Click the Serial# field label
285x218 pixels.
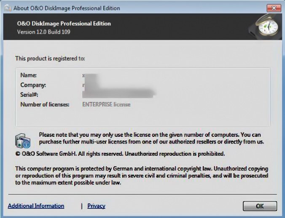[29, 95]
